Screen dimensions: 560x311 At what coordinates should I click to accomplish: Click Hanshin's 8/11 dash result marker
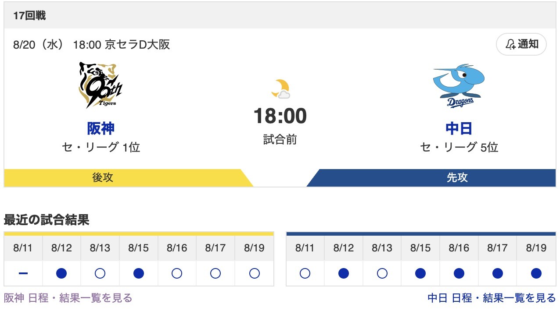click(x=23, y=273)
